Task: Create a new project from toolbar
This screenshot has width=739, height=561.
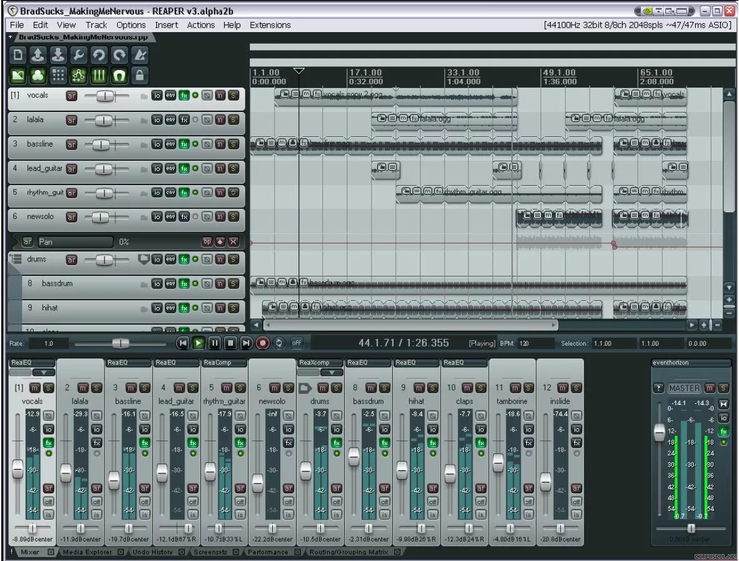Action: [18, 55]
